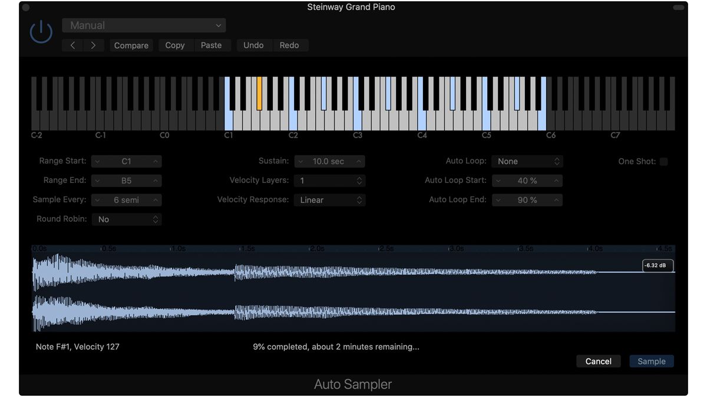Increase Range Start with its up arrow
707x397 pixels.
click(156, 161)
